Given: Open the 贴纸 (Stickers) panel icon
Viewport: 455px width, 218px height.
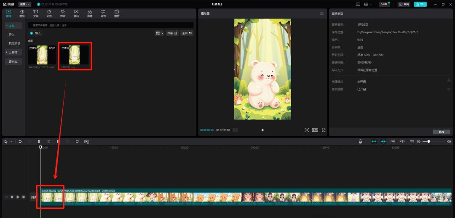Looking at the screenshot, I should [49, 13].
